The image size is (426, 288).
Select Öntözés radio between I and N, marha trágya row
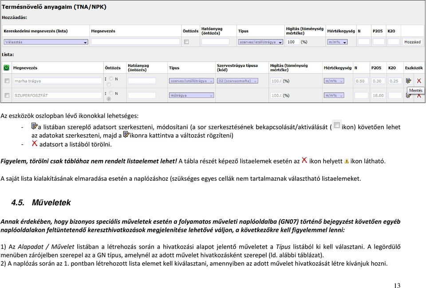pos(111,78)
